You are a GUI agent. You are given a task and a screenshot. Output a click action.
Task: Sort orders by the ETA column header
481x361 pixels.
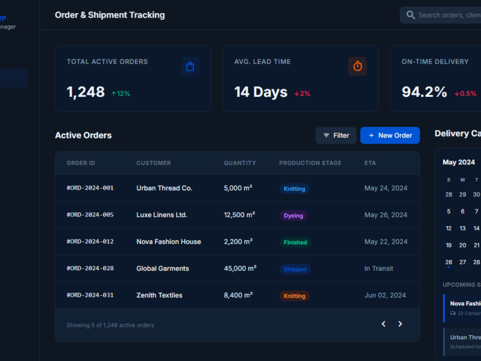tap(370, 162)
